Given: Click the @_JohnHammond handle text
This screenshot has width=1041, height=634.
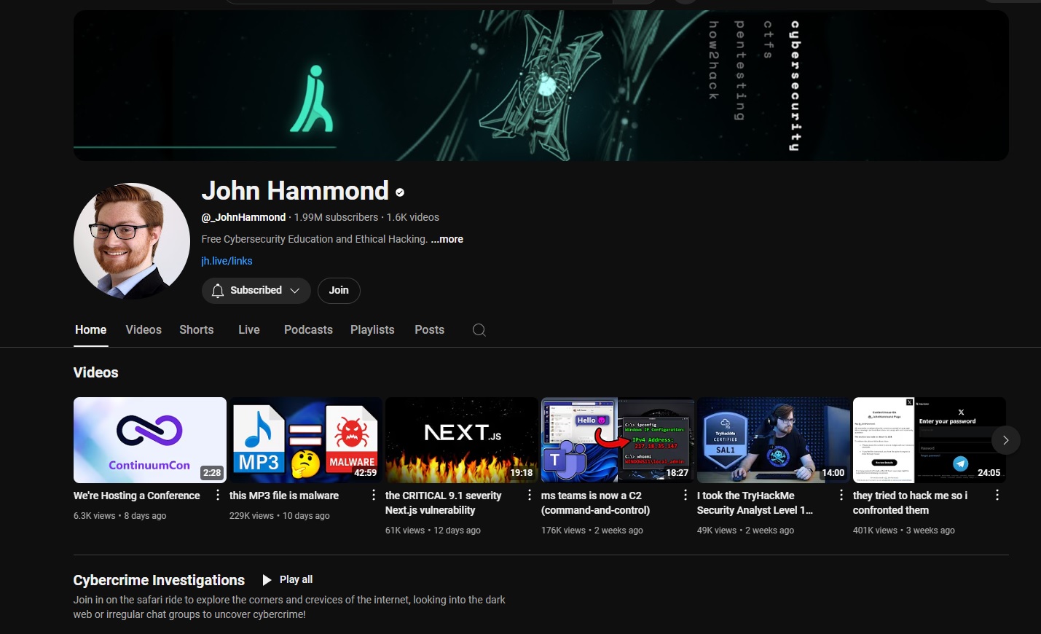Looking at the screenshot, I should 243,217.
